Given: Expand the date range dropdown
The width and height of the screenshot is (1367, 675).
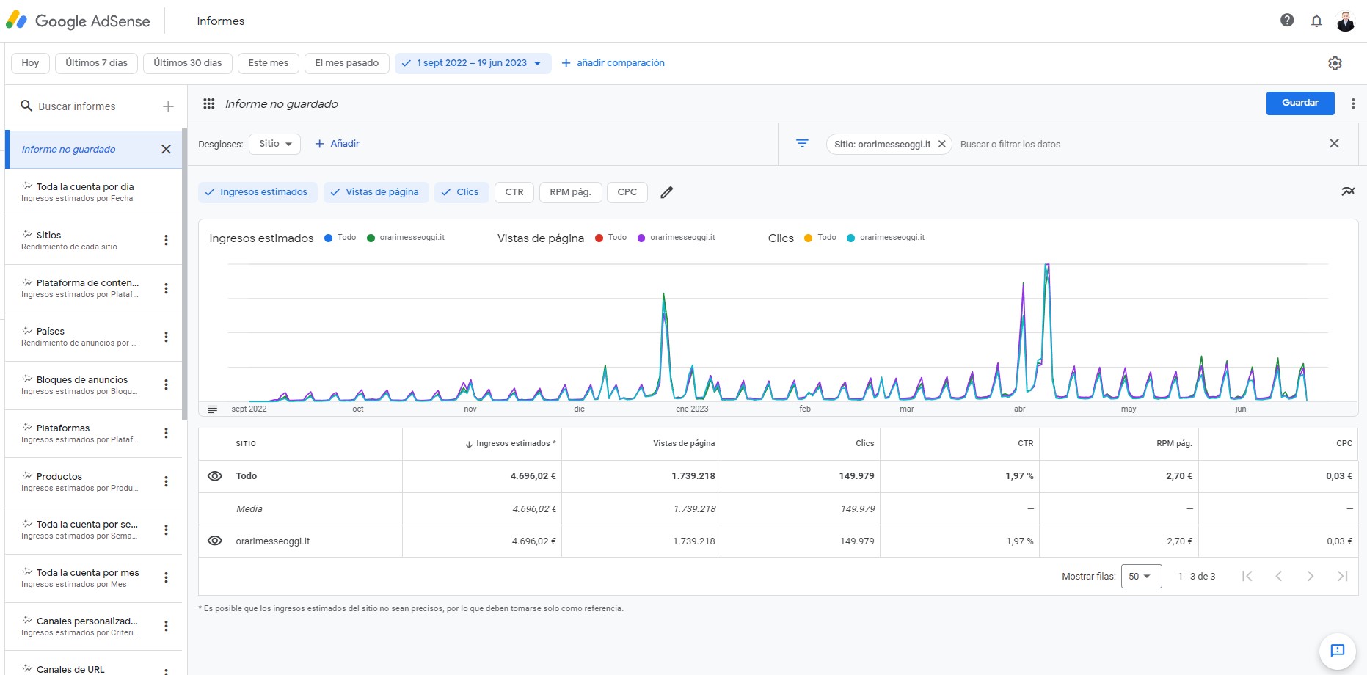Looking at the screenshot, I should coord(473,63).
